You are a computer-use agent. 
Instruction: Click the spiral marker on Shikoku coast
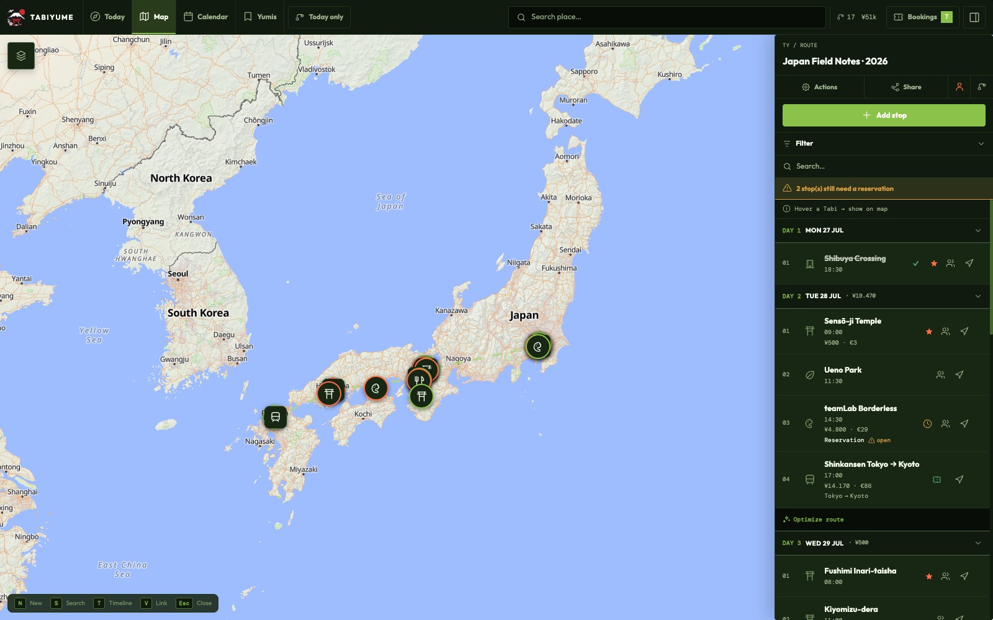click(375, 389)
